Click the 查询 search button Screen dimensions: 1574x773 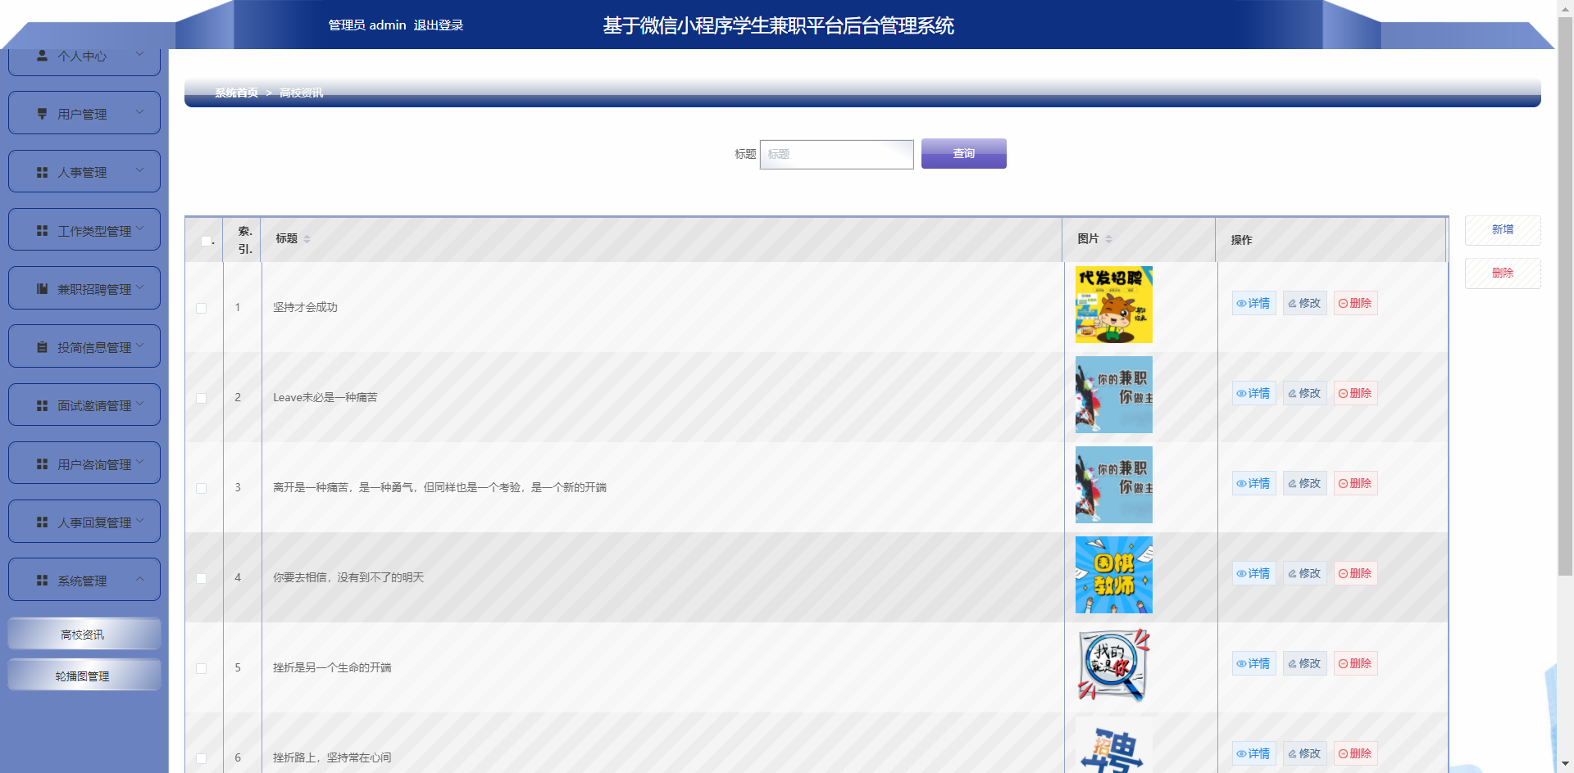963,154
